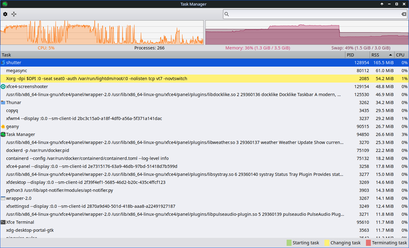Screen dimensions: 409x248
Task: Sort by the Task column header
Action: [x=173, y=55]
